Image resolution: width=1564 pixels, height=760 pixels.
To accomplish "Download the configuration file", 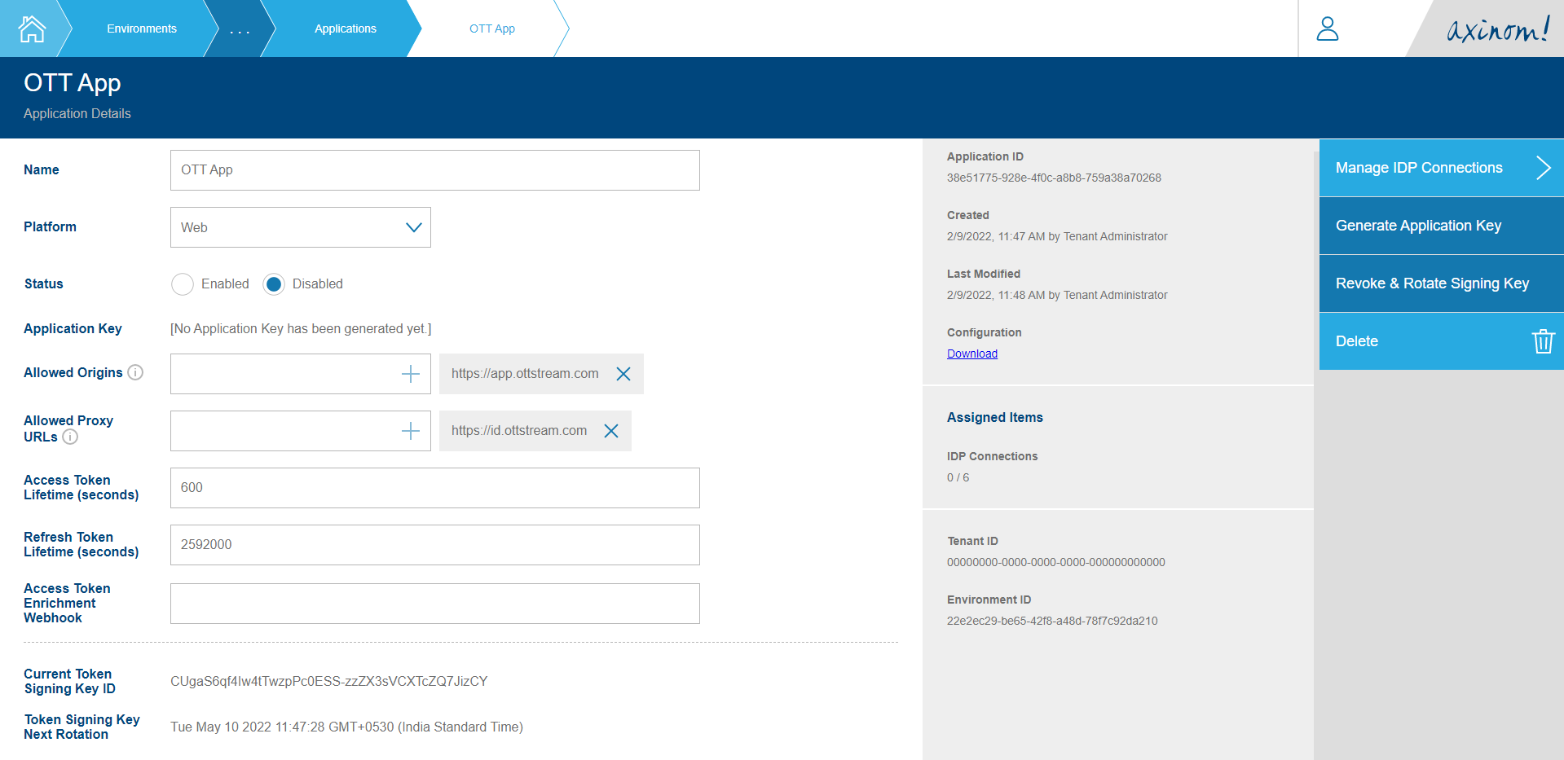I will (971, 353).
